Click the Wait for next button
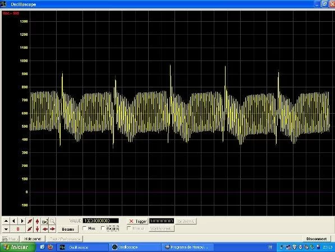Viewport: 335px width, 252px height. point(161,228)
